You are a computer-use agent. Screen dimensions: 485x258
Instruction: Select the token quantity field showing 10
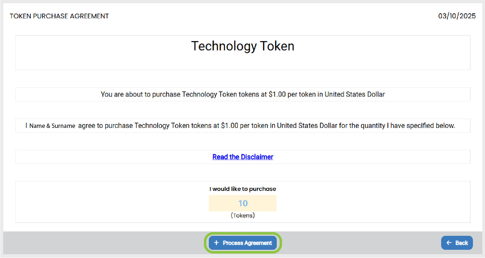pos(243,203)
